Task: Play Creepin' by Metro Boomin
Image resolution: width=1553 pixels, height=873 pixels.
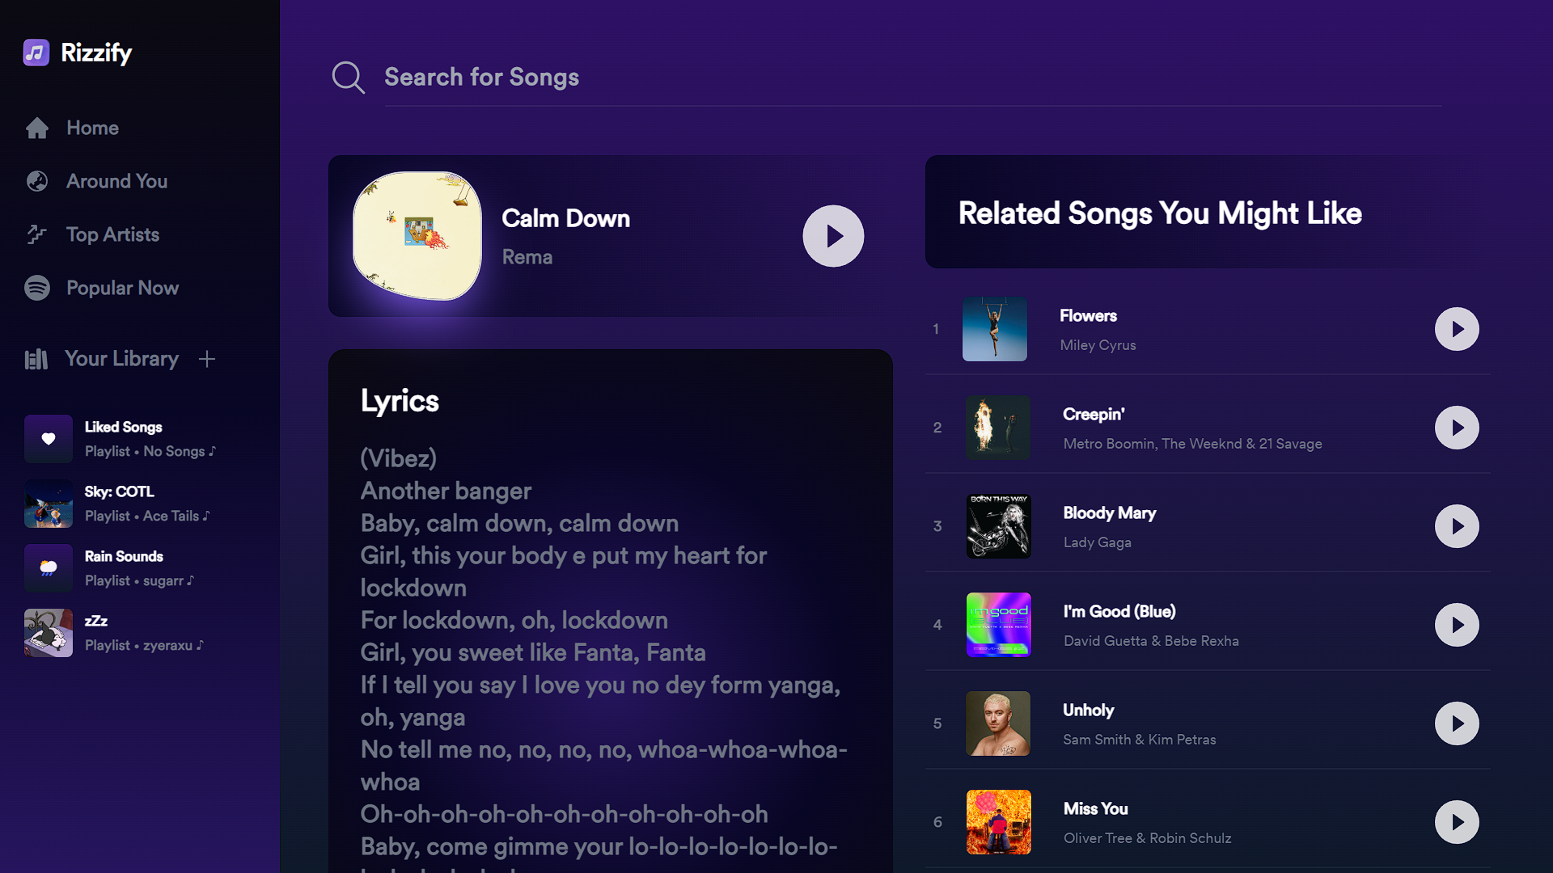Action: [x=1456, y=428]
